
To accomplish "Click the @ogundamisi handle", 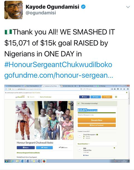I will (41, 13).
